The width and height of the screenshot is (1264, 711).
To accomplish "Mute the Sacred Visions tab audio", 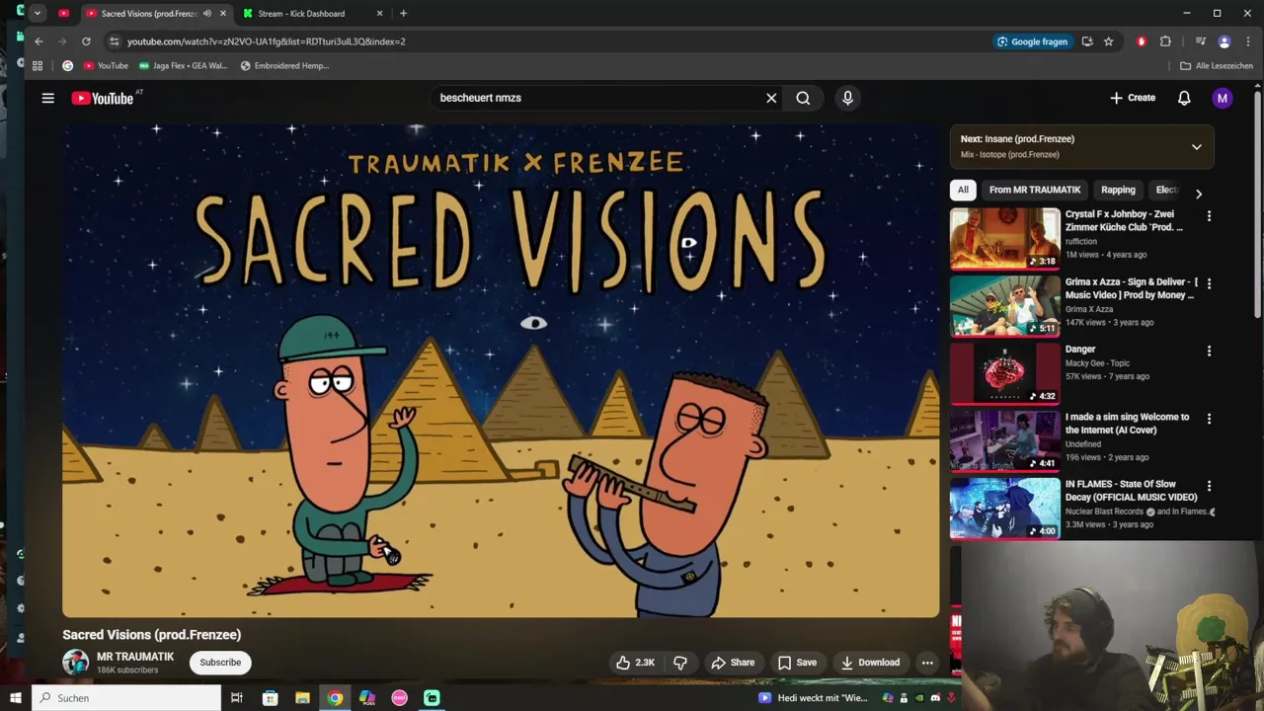I will [206, 14].
